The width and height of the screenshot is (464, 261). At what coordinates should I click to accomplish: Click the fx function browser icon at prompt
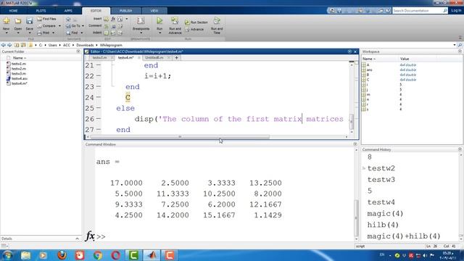90,236
